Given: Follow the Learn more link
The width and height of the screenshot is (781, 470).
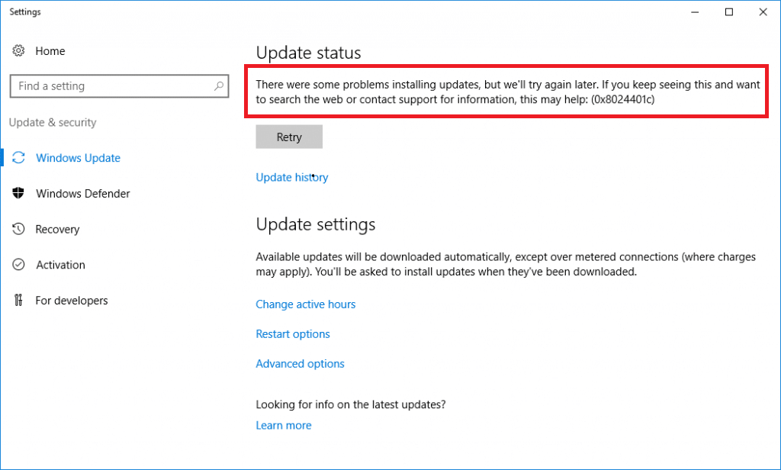Looking at the screenshot, I should tap(284, 425).
